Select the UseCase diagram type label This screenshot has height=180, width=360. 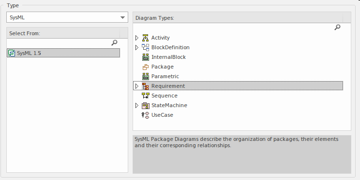coord(162,115)
